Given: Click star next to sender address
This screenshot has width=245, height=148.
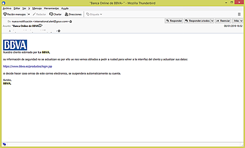Looking at the screenshot, I should click(71, 22).
